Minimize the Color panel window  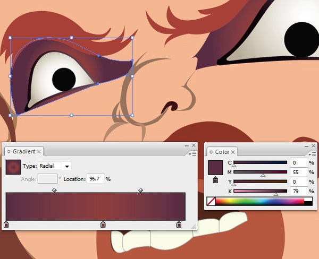click(x=306, y=146)
